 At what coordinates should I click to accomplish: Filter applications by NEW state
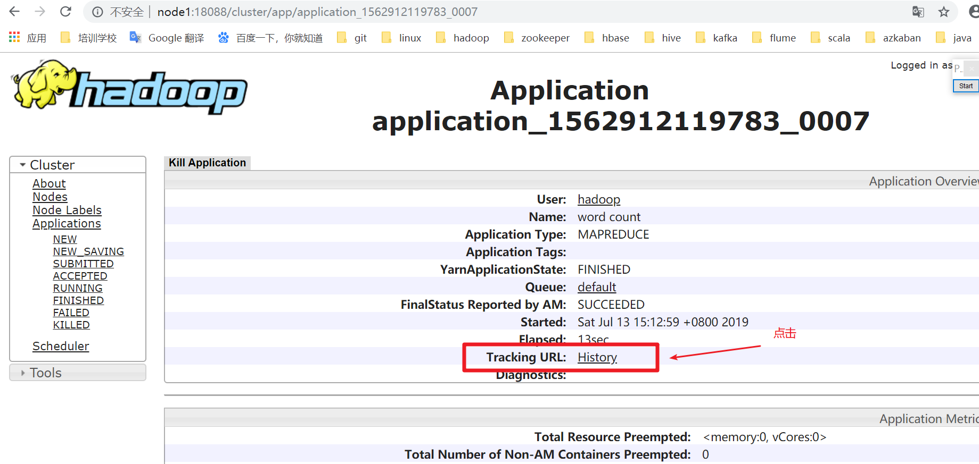65,239
